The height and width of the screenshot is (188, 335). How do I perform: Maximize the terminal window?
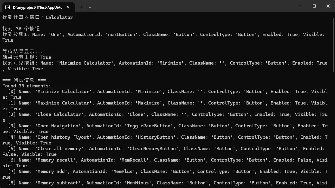click(x=314, y=6)
